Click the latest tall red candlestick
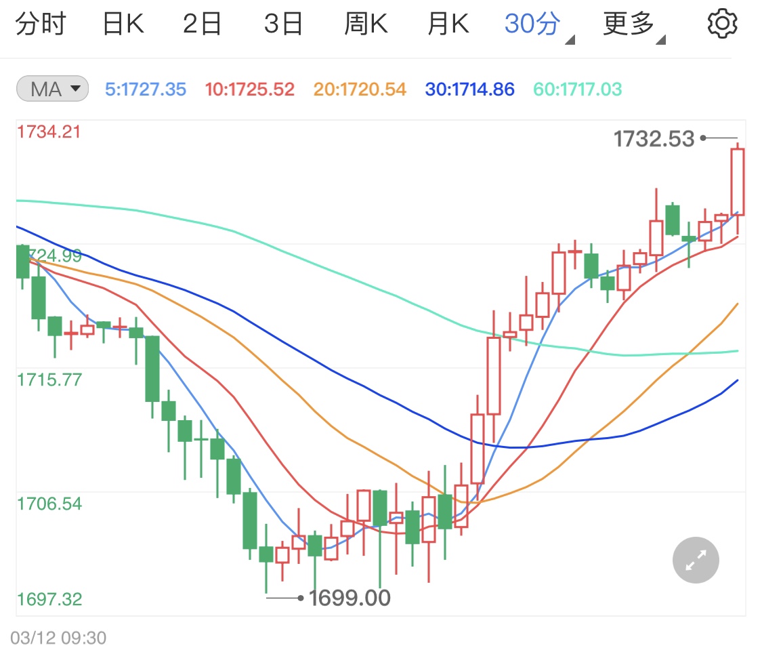 point(737,182)
